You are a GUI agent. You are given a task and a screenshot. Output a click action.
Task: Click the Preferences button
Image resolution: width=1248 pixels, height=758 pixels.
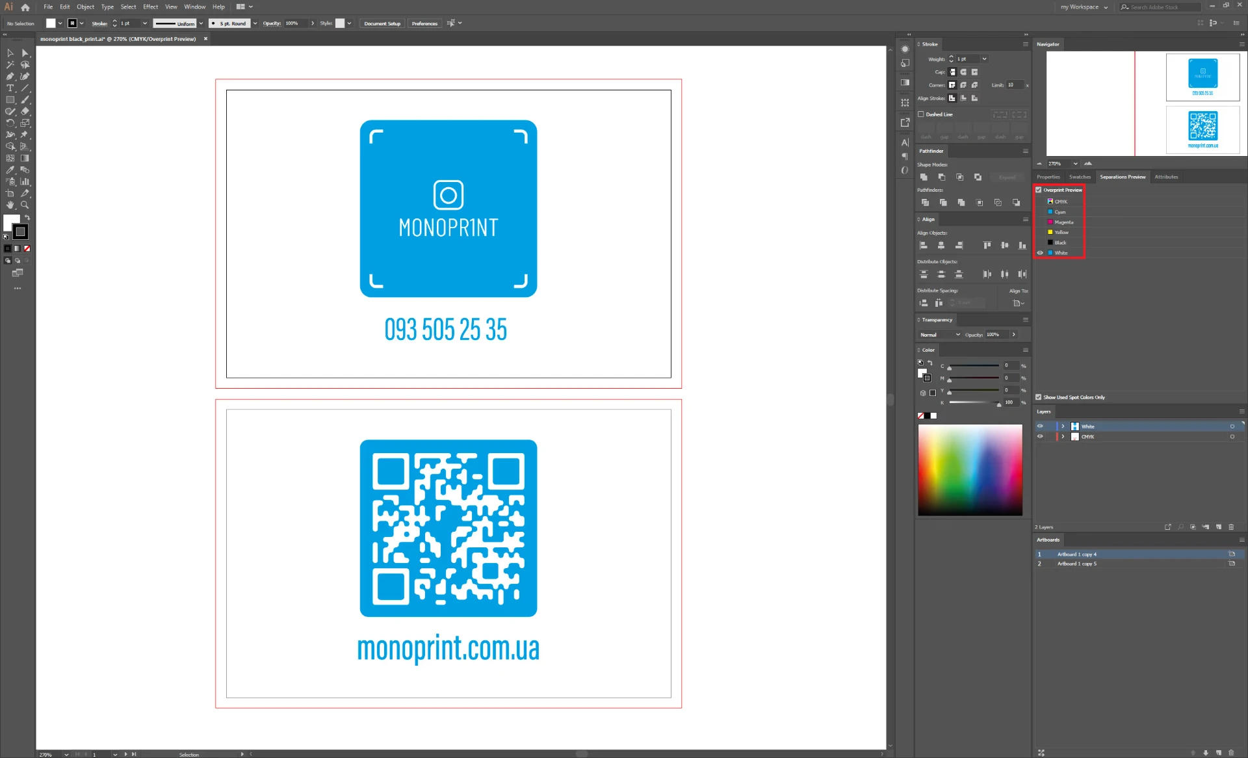(x=424, y=23)
